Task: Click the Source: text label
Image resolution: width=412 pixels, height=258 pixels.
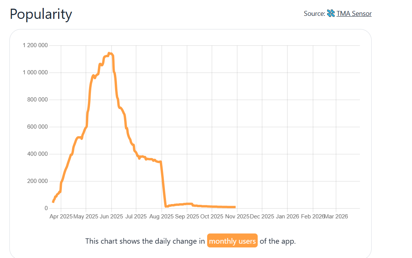Action: click(x=314, y=14)
